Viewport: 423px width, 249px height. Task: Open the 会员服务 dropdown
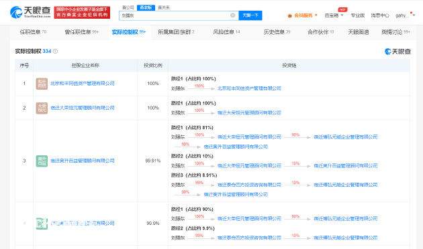[305, 15]
